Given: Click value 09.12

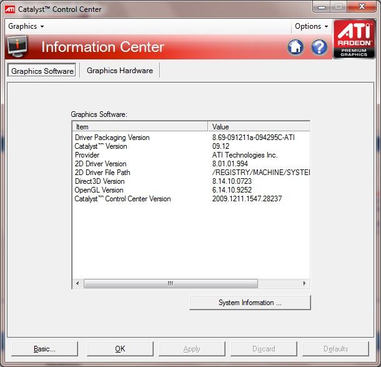Looking at the screenshot, I should click(x=220, y=146).
